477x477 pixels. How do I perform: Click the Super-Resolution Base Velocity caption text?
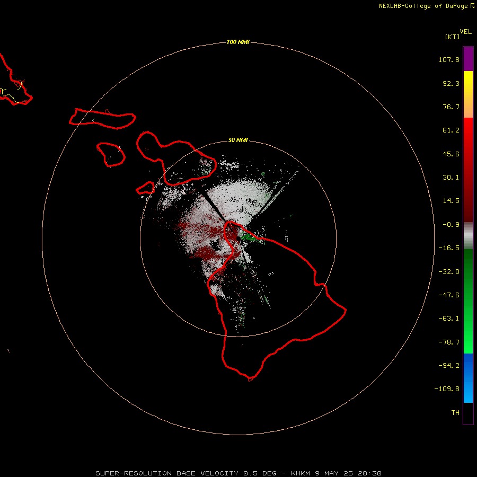pyautogui.click(x=238, y=473)
